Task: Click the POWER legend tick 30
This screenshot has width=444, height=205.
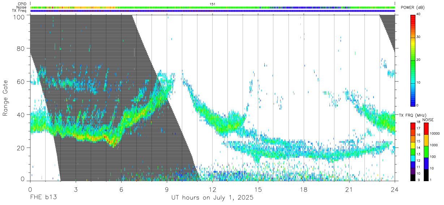Action: (x=419, y=37)
